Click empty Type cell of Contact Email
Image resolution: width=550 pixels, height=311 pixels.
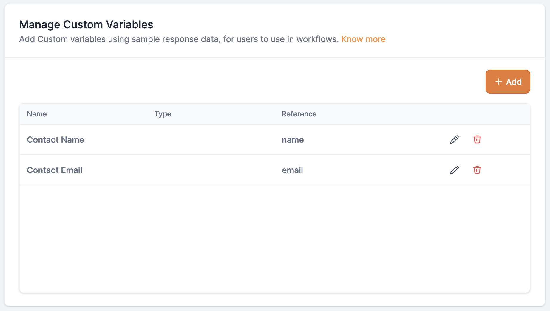coord(209,170)
